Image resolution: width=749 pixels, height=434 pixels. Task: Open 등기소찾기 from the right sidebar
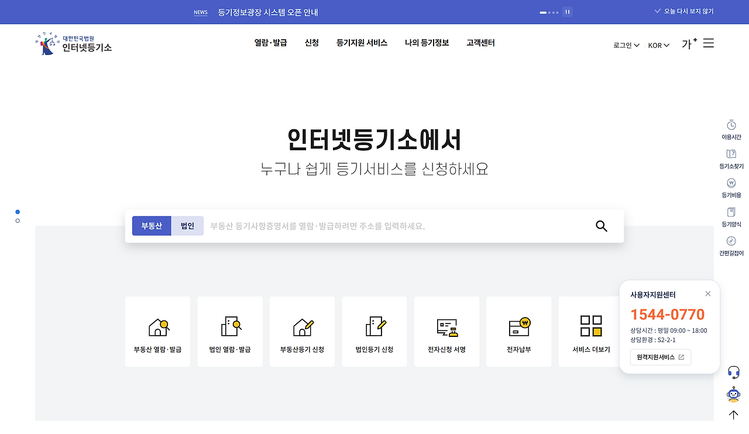click(731, 158)
